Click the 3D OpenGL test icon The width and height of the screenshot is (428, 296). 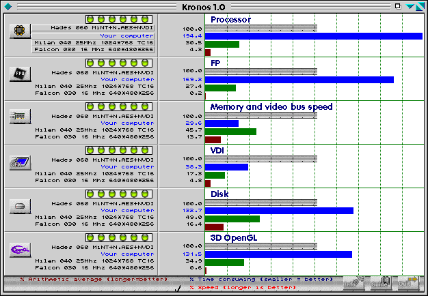coord(20,250)
